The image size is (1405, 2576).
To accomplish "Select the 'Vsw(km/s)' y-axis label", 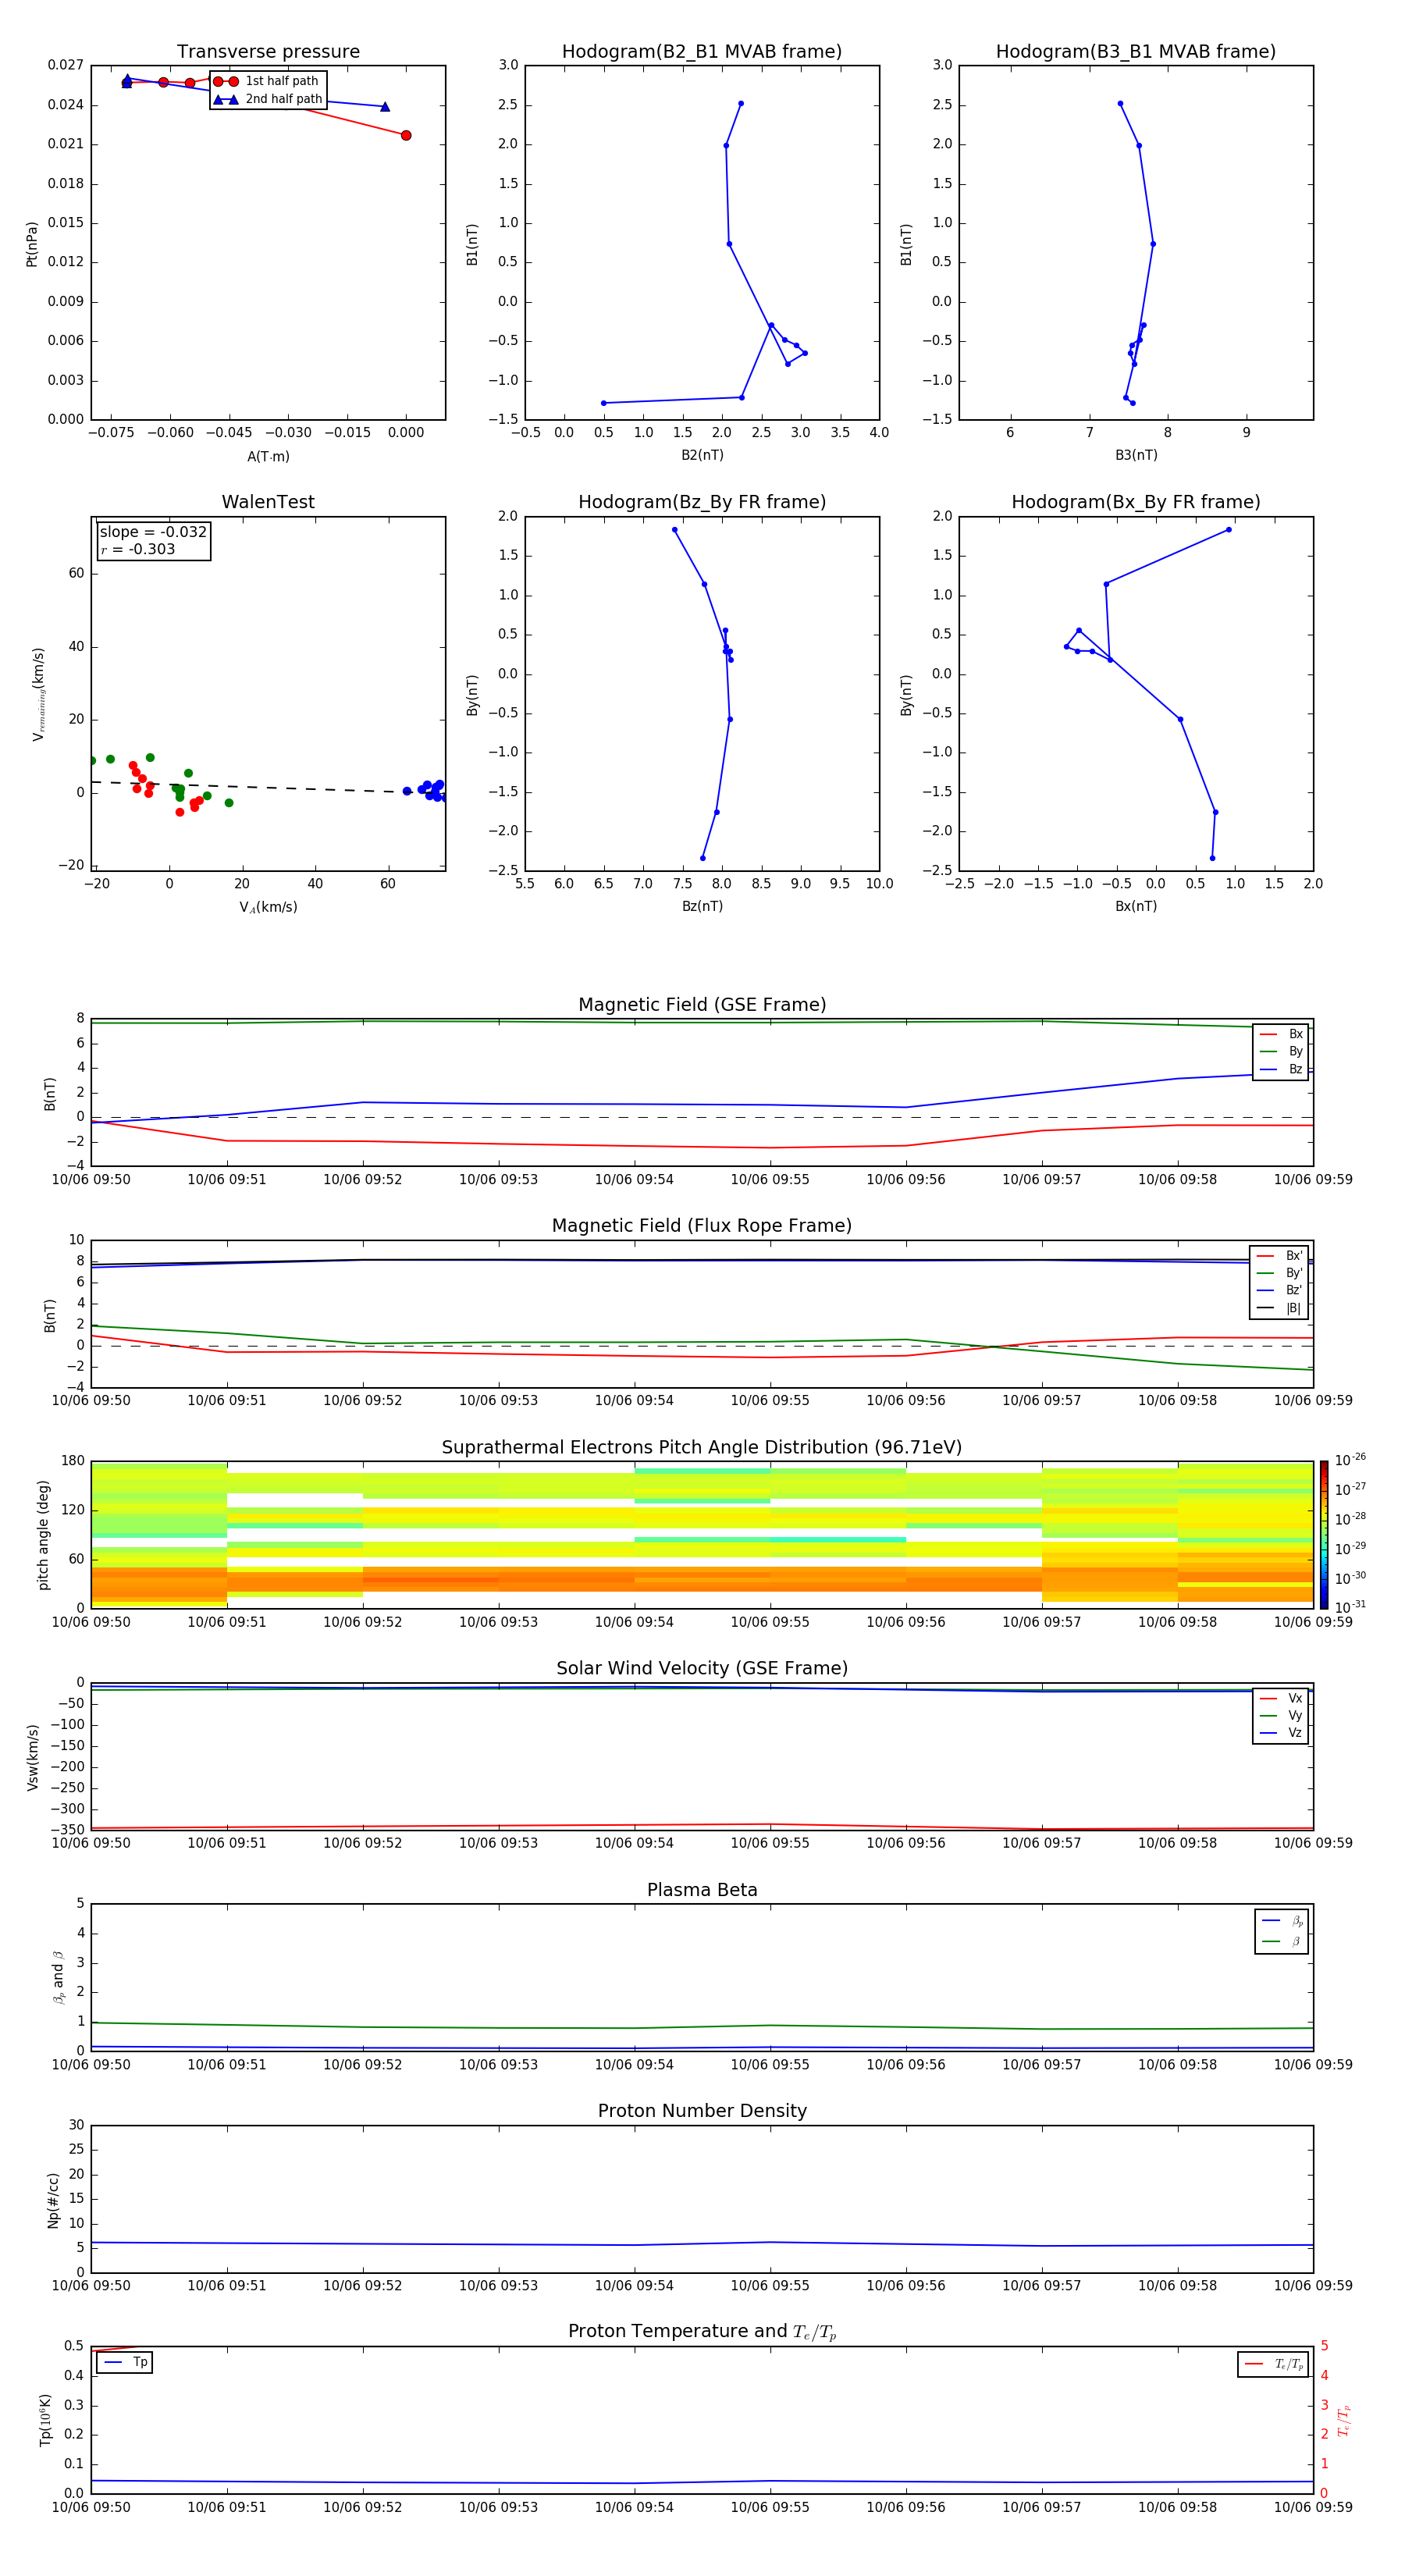I will point(32,1757).
